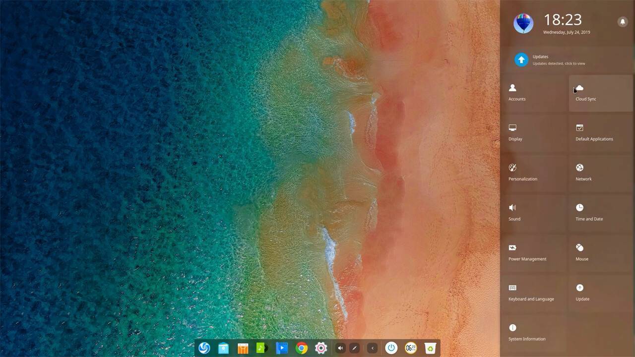Open Personalization settings
Screen dimensions: 635x357
tap(533, 173)
